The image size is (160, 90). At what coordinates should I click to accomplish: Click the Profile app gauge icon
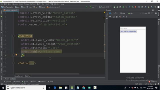[x=129, y=7]
